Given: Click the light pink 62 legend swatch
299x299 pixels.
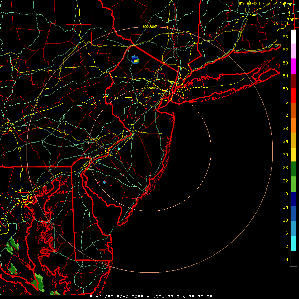Looking at the screenshot, I should (x=293, y=51).
